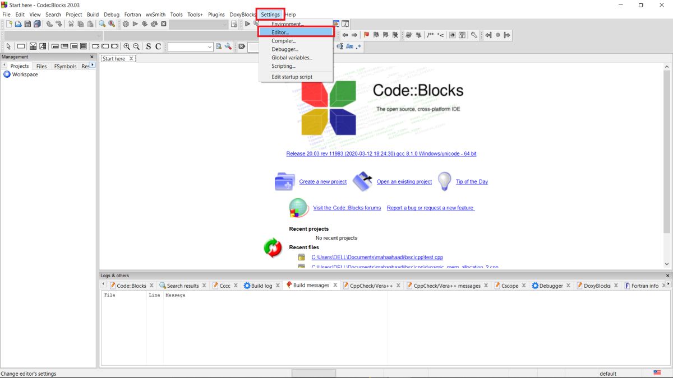This screenshot has width=673, height=378.
Task: Click the wrench icon in DoxyBlocks toolbar
Action: click(x=474, y=35)
